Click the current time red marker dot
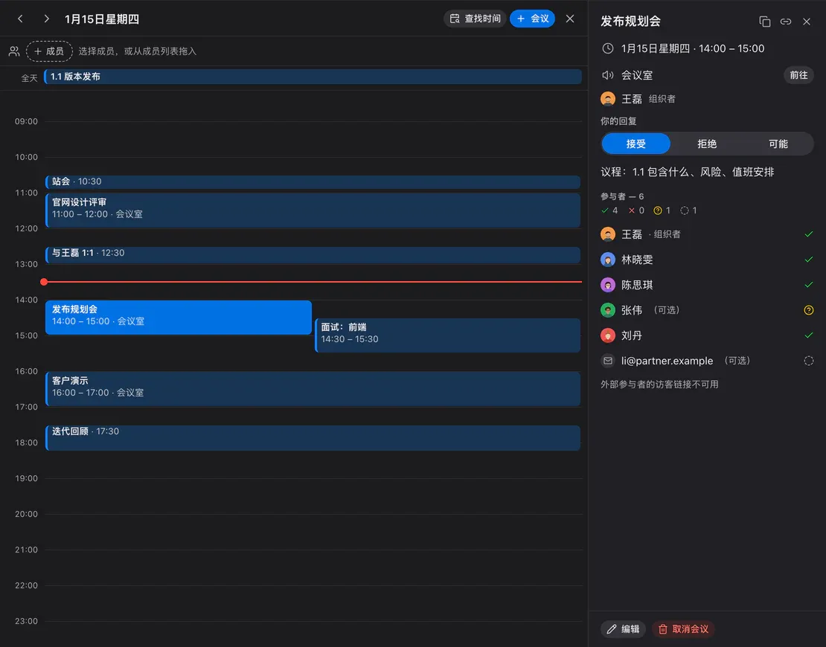Screen dimensions: 826x647 click(x=44, y=282)
